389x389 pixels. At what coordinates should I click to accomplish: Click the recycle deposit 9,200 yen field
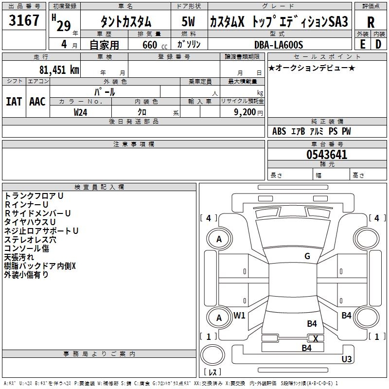(242, 112)
